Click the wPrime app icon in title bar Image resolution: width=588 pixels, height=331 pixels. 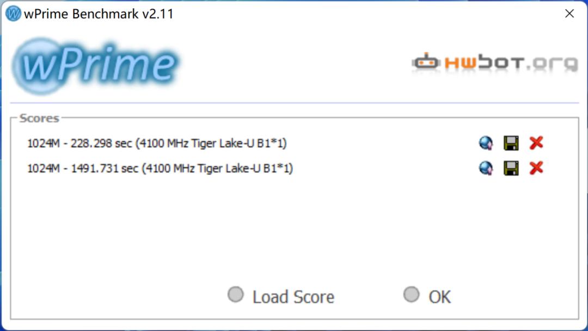click(14, 14)
